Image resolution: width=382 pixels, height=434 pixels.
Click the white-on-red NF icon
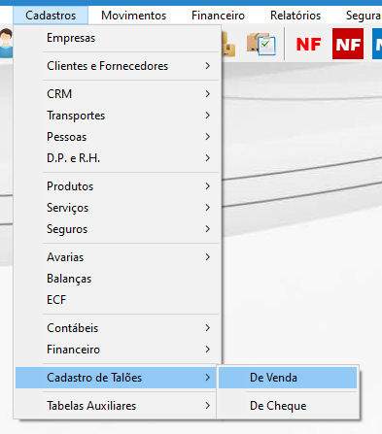tap(348, 44)
